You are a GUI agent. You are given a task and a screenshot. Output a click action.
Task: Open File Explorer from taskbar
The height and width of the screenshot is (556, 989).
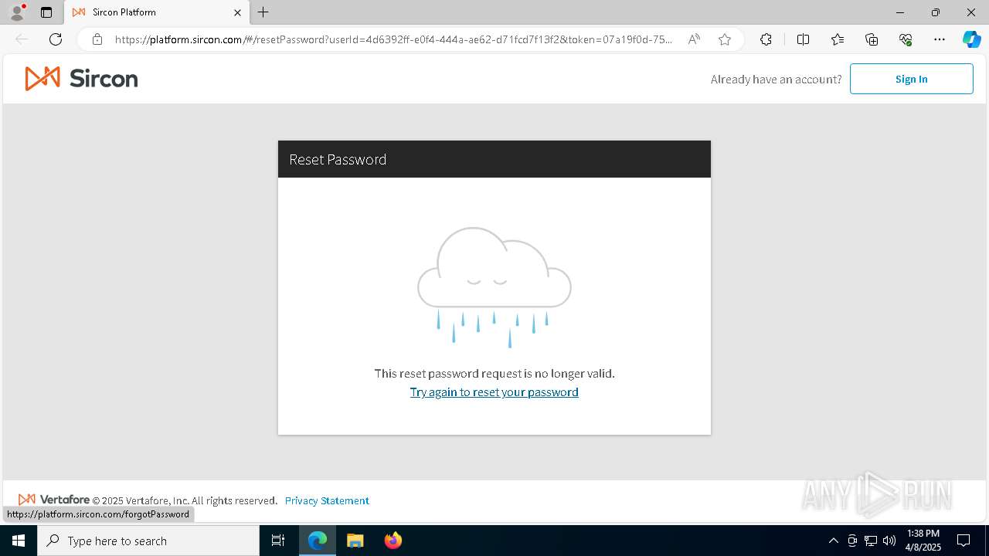pyautogui.click(x=355, y=541)
